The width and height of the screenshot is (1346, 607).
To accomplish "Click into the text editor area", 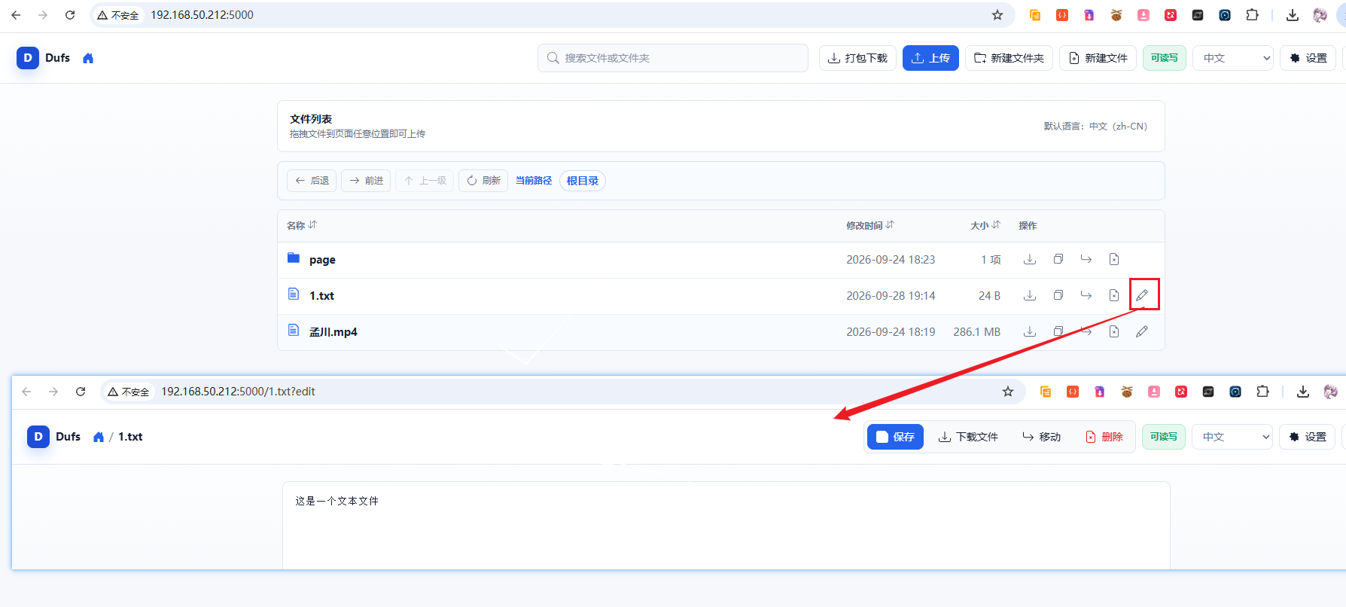I will coord(726,526).
